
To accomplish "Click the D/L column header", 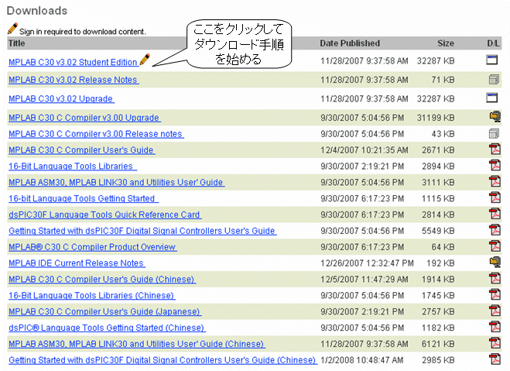I will pyautogui.click(x=493, y=43).
